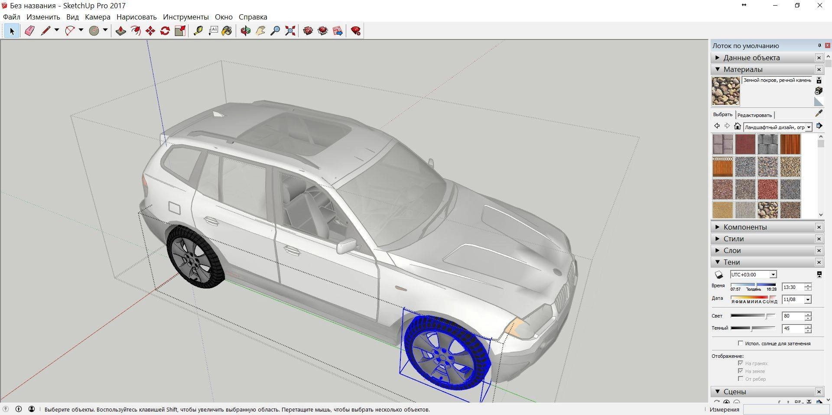Choose the Text label tool
This screenshot has width=832, height=415.
(213, 31)
